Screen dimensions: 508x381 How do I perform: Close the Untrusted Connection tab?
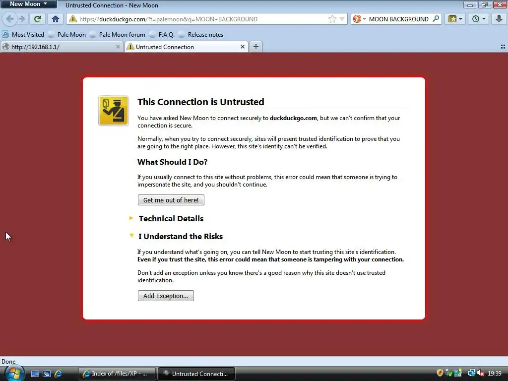pyautogui.click(x=242, y=47)
